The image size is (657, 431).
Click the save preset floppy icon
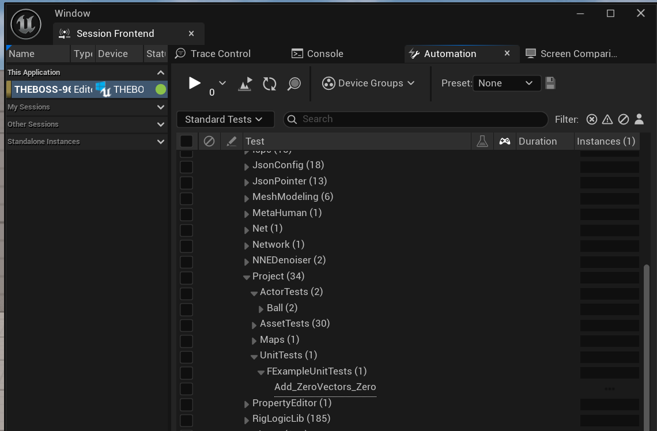point(550,83)
